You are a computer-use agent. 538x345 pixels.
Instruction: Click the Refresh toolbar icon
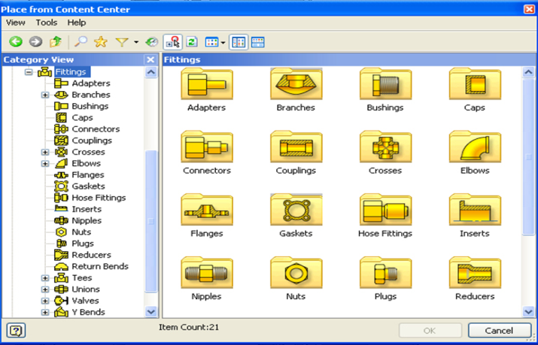click(x=192, y=42)
